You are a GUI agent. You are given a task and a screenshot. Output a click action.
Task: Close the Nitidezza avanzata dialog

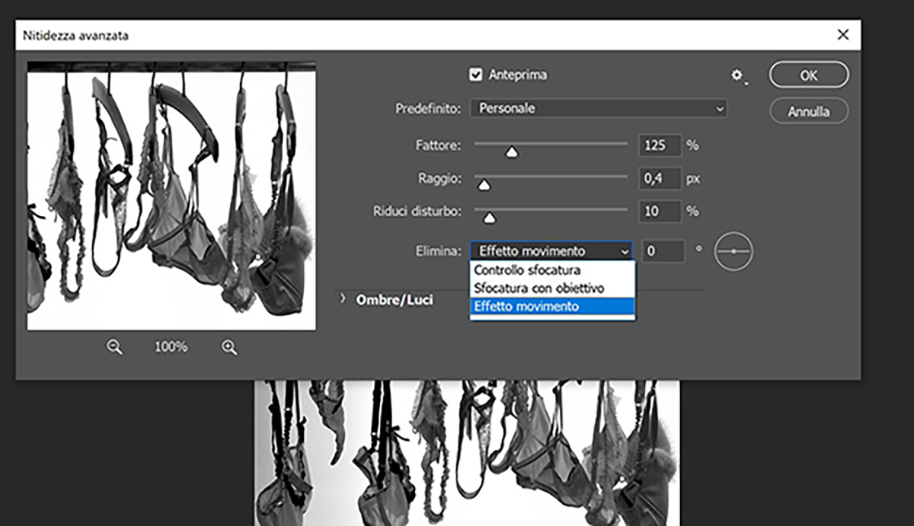tap(842, 35)
